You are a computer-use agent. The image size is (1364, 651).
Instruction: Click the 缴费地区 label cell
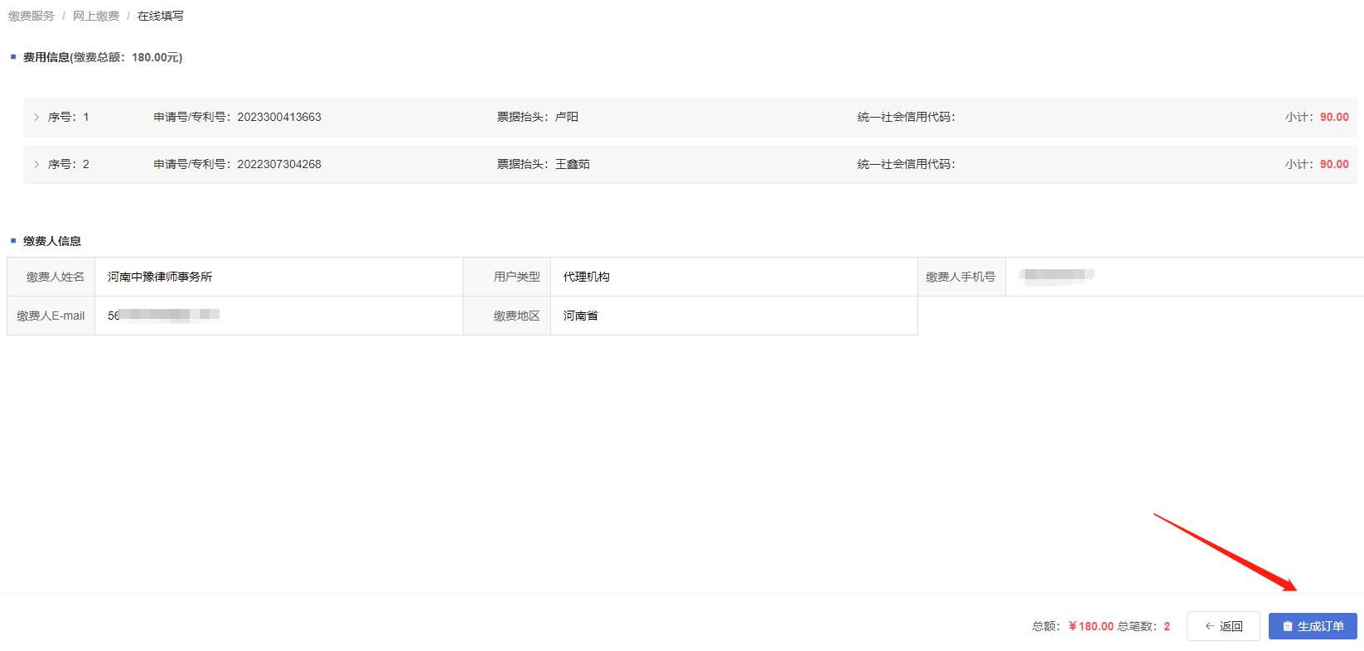(x=507, y=316)
